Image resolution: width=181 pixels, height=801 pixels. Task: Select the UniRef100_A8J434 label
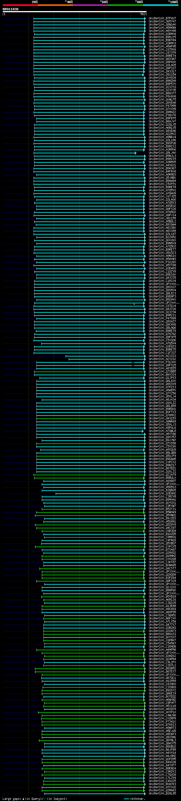(162, 400)
